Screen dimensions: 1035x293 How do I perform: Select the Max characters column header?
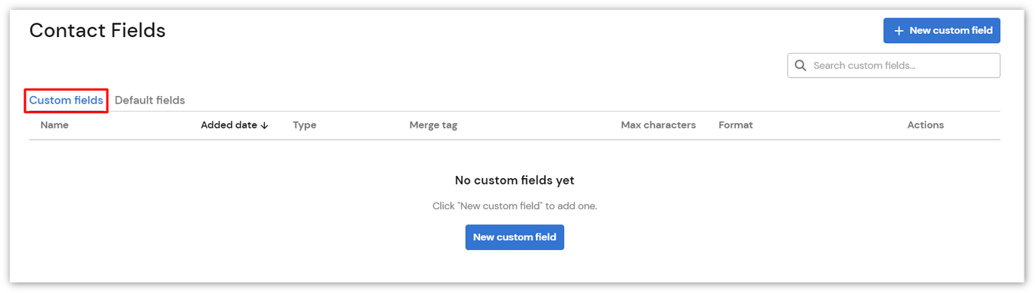pos(658,125)
